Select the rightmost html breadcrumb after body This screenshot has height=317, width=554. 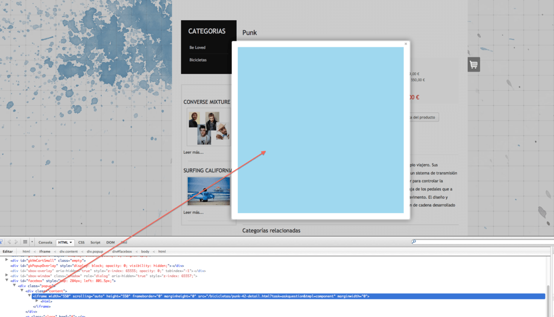pyautogui.click(x=162, y=251)
